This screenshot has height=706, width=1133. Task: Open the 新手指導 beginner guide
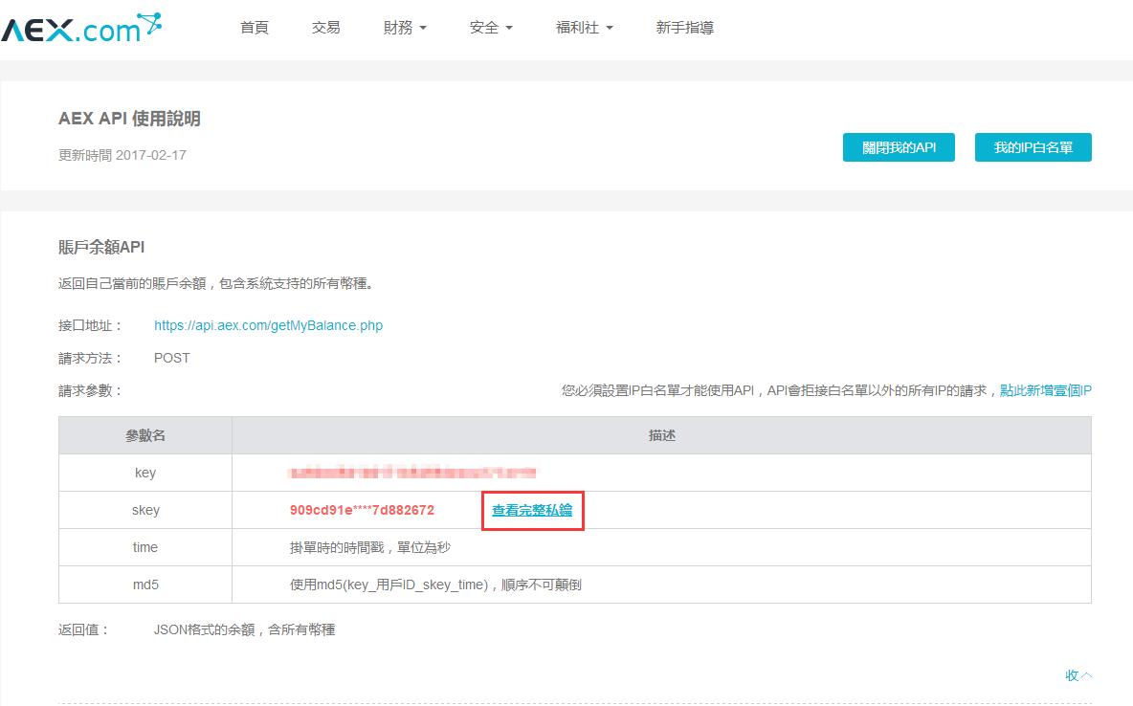coord(684,28)
